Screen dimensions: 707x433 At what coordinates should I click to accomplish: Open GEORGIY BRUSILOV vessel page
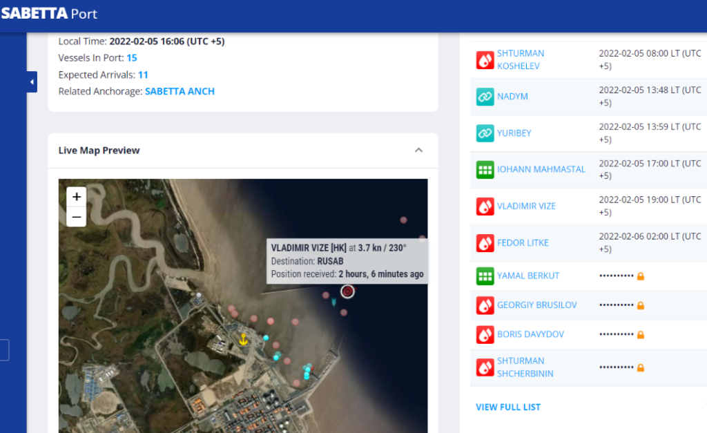(x=536, y=305)
